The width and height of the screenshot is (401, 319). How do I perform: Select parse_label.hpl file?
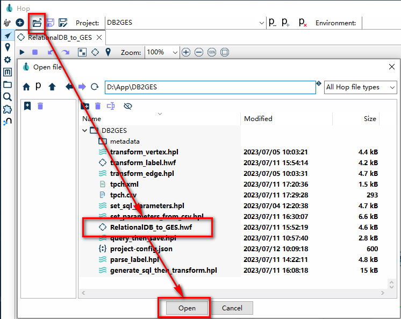(x=134, y=260)
